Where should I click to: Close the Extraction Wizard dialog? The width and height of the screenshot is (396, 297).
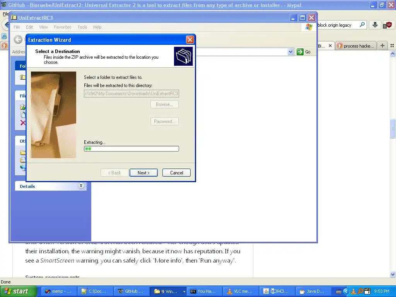pos(190,40)
